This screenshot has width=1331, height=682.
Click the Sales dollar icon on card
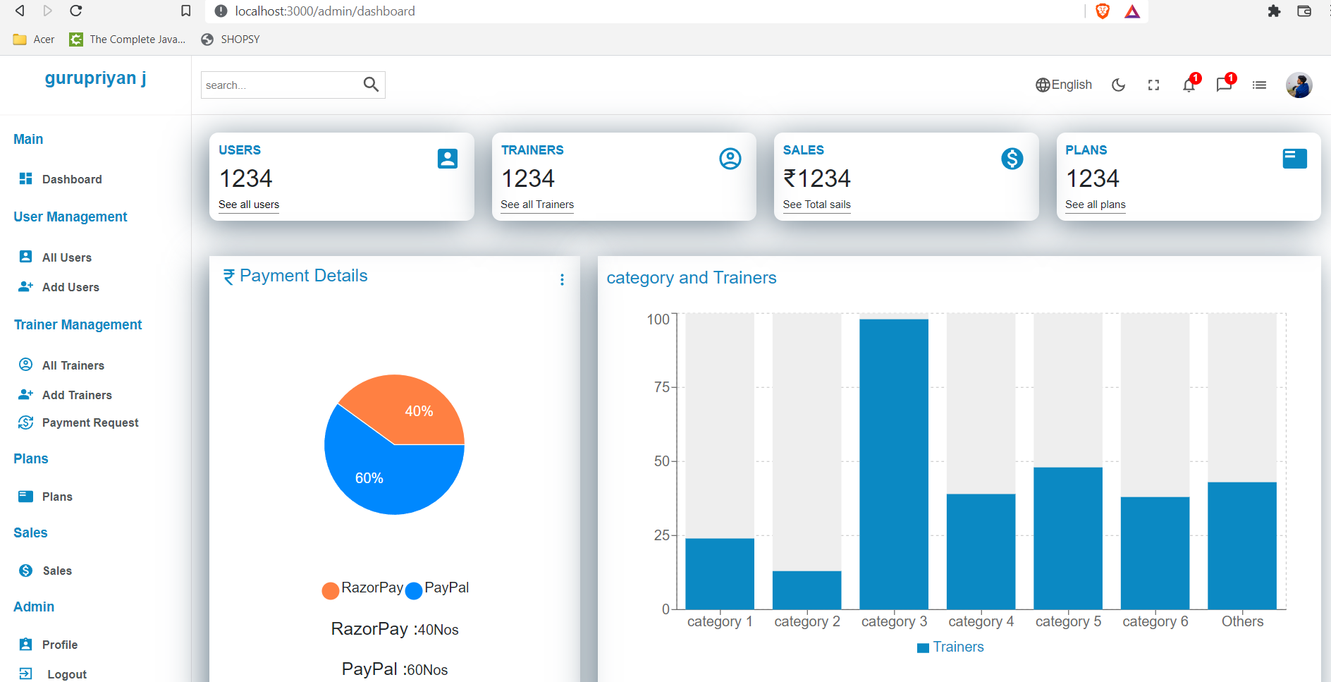[x=1012, y=159]
